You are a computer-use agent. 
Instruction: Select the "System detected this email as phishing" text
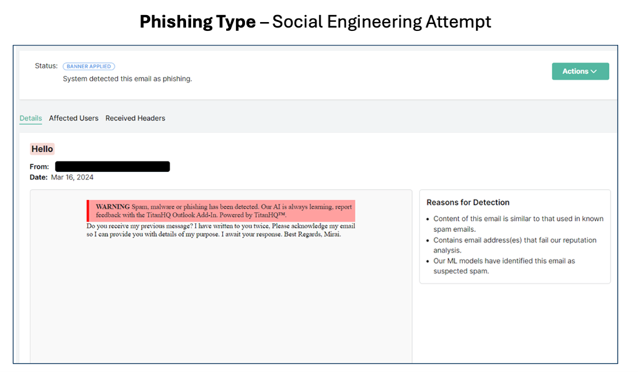point(127,79)
